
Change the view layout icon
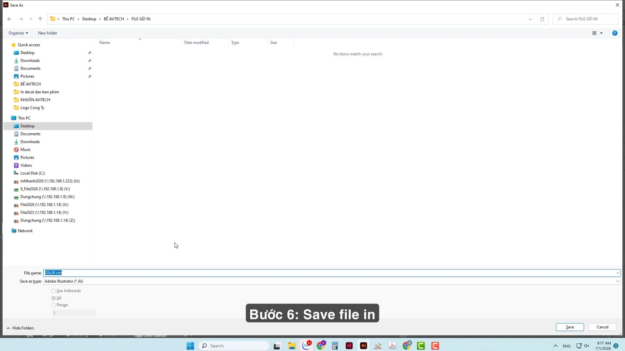pyautogui.click(x=594, y=33)
